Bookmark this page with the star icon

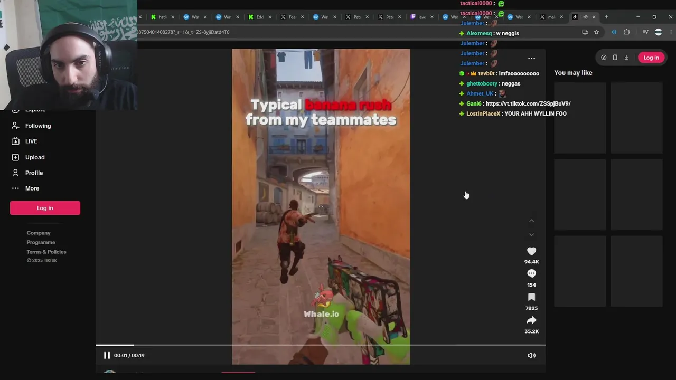(596, 32)
